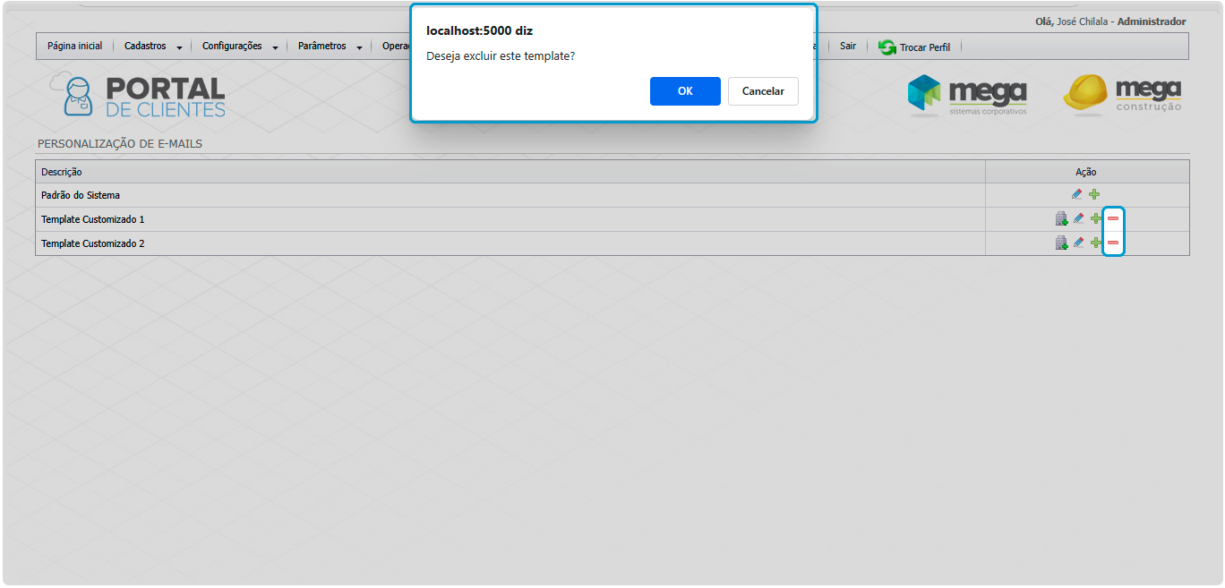Image resolution: width=1225 pixels, height=588 pixels.
Task: Click the green plus for Template Customizado 1
Action: click(x=1096, y=218)
